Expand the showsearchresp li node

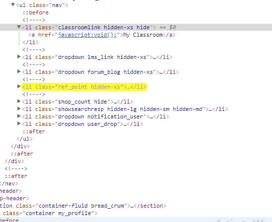coord(19,109)
